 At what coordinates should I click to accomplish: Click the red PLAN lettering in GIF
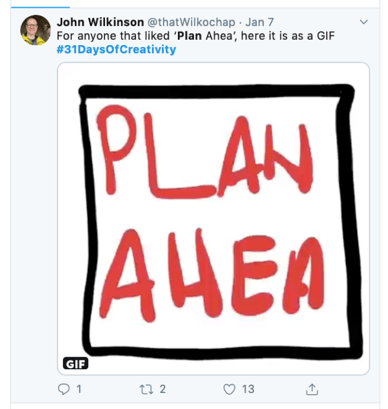click(x=205, y=152)
